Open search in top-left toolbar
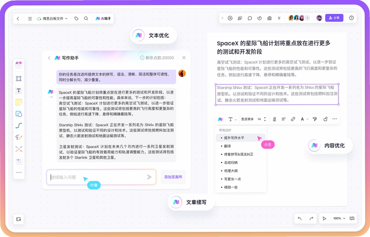370x237 pixels. 86,18
